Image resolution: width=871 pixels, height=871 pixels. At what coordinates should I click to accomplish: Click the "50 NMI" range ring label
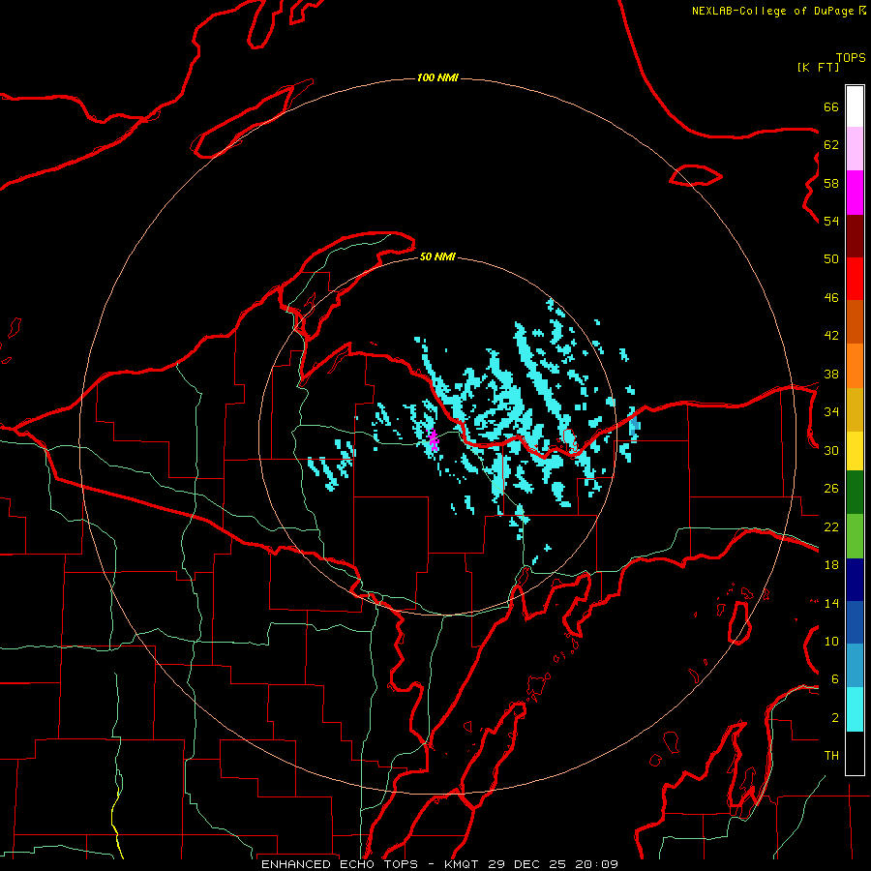pyautogui.click(x=437, y=256)
